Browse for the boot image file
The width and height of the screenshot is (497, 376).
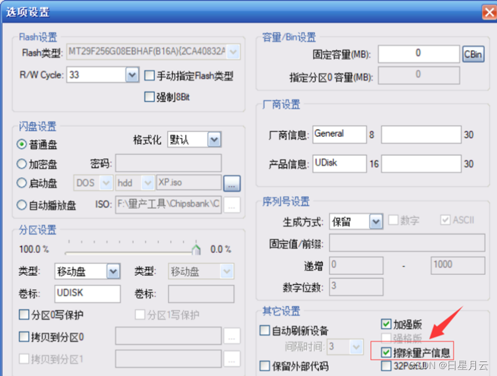[232, 183]
